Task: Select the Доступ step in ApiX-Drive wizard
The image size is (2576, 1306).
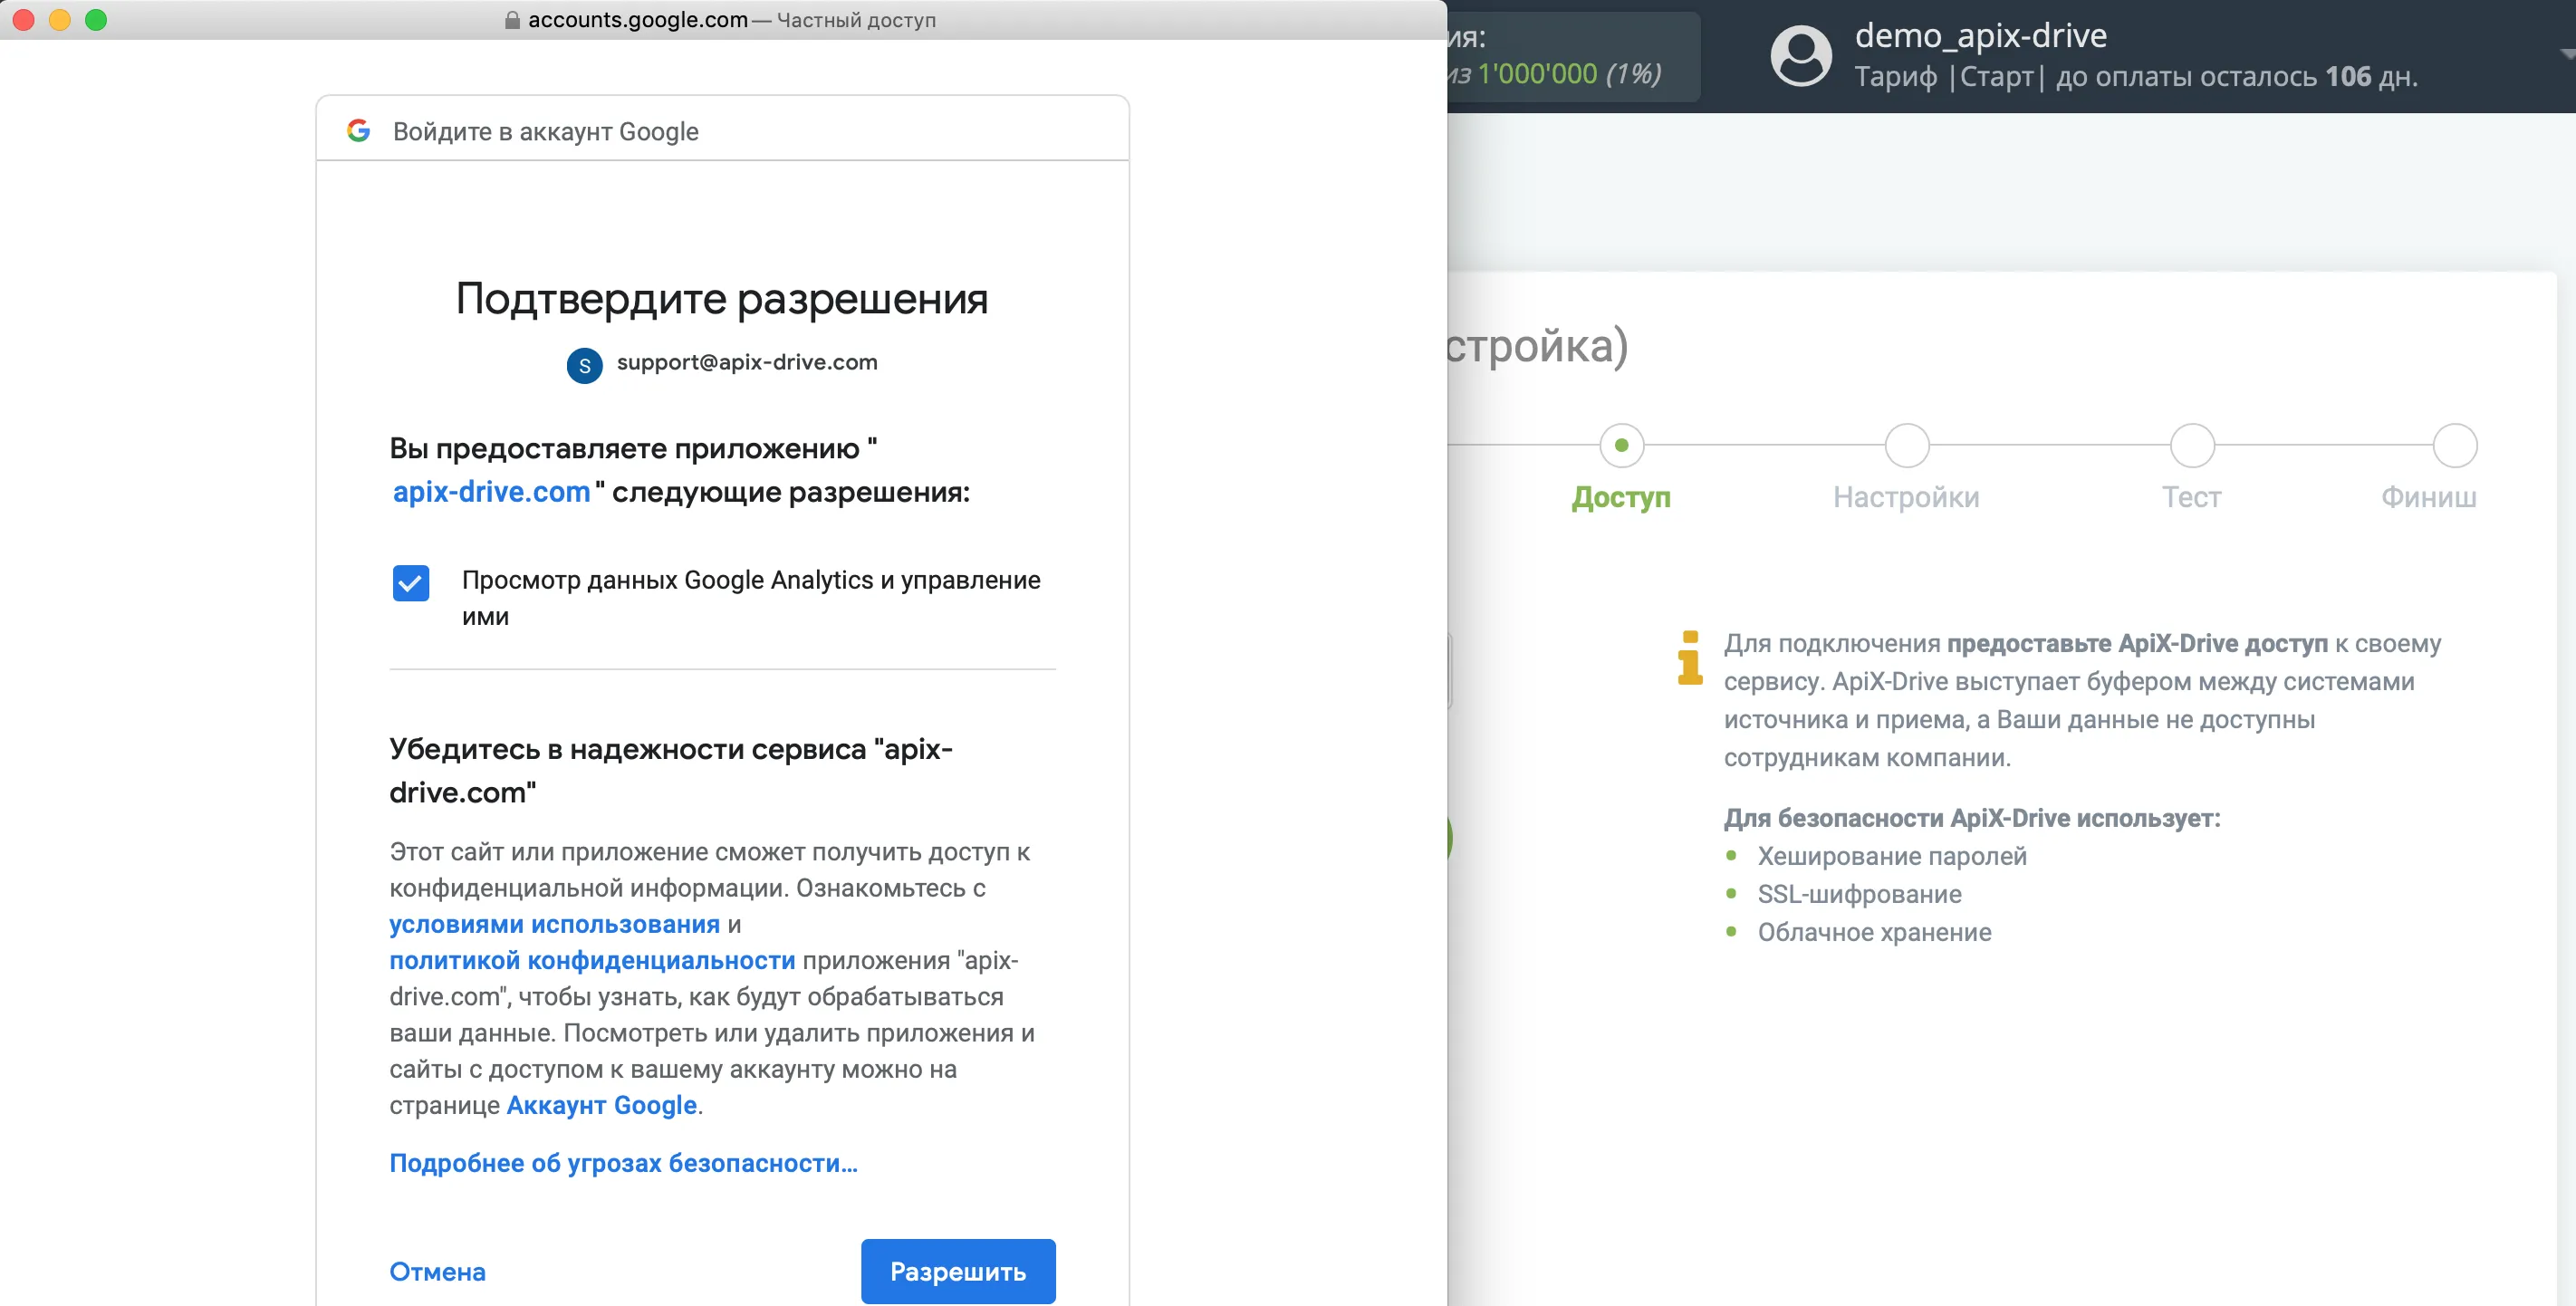Action: coord(1621,497)
